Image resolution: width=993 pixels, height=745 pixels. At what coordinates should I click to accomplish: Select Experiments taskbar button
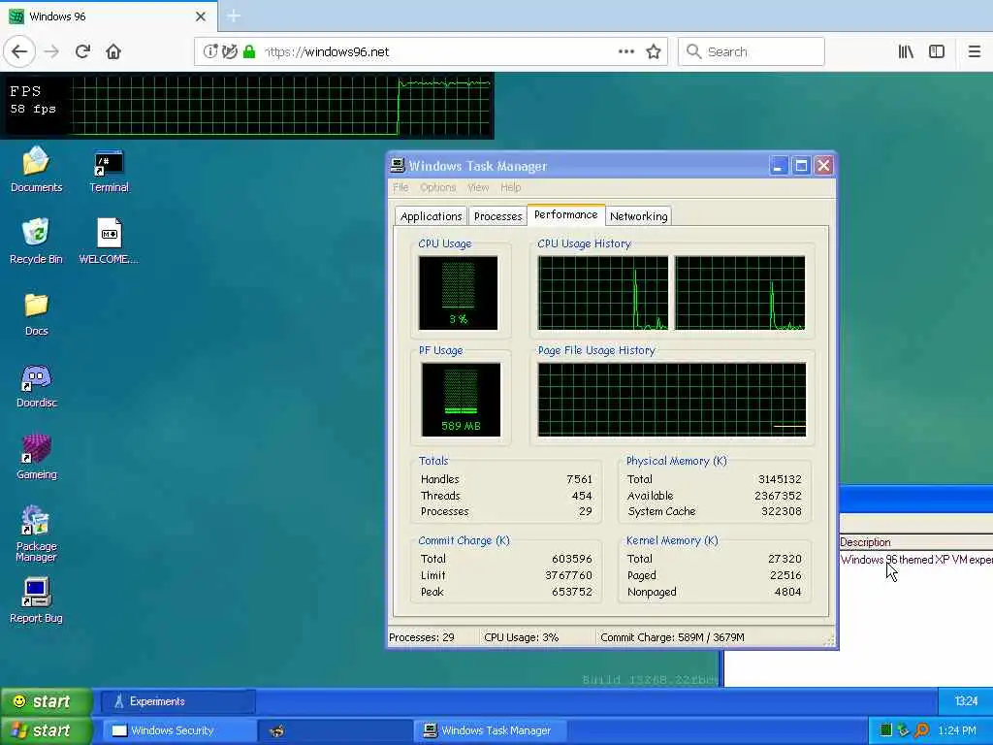pyautogui.click(x=178, y=701)
